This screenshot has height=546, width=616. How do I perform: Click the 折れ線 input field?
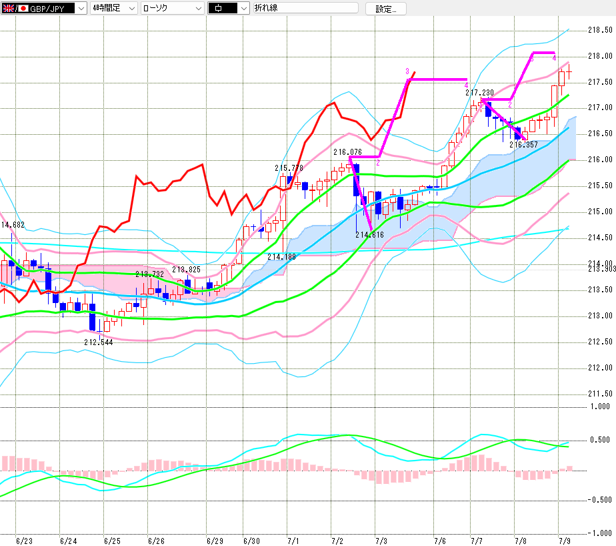click(305, 8)
